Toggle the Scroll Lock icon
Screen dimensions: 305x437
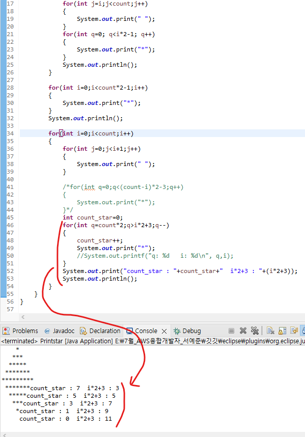[283, 331]
